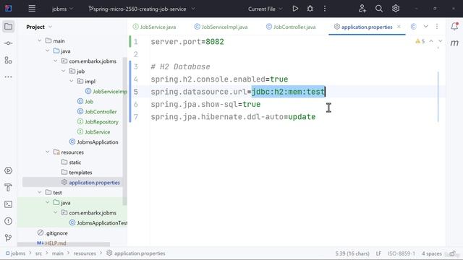Screen dimensions: 463x260
Task: Collapse the resources folder
Action: click(48, 152)
